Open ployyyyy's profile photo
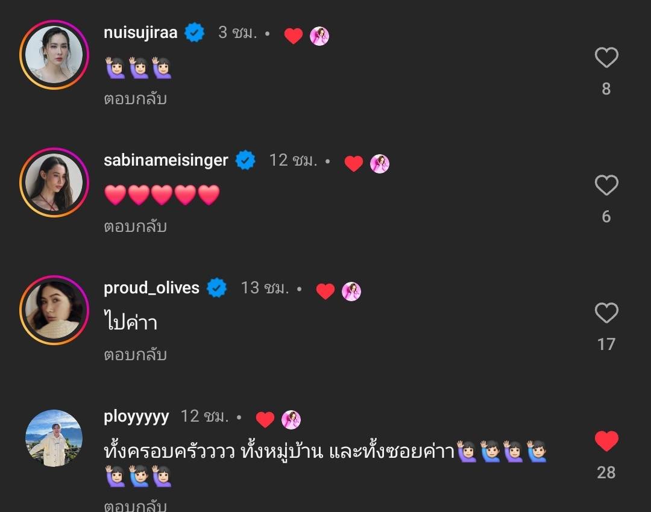Screen dimensions: 651x512 [54, 438]
